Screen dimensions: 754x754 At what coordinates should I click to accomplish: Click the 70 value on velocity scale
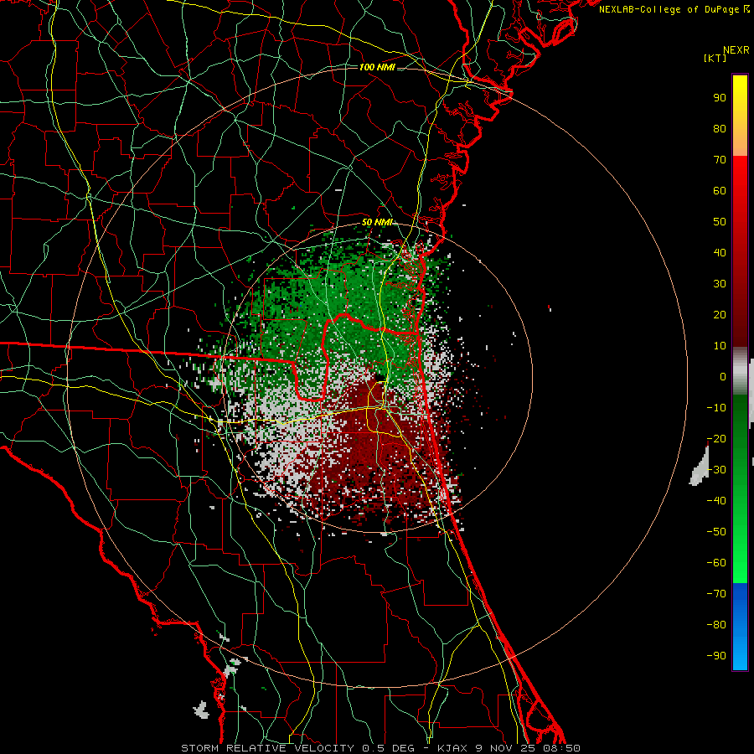click(x=720, y=160)
